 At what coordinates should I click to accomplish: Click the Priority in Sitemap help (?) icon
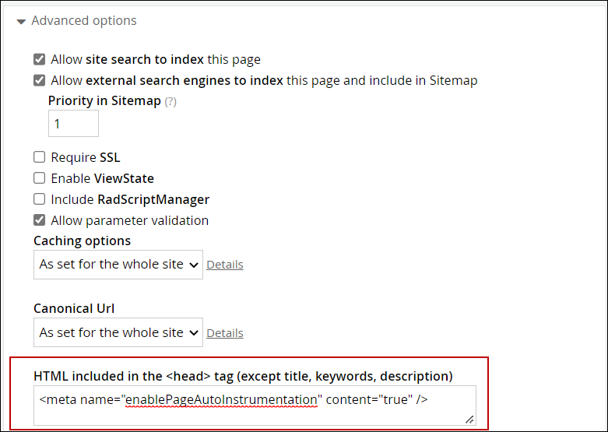(x=170, y=101)
